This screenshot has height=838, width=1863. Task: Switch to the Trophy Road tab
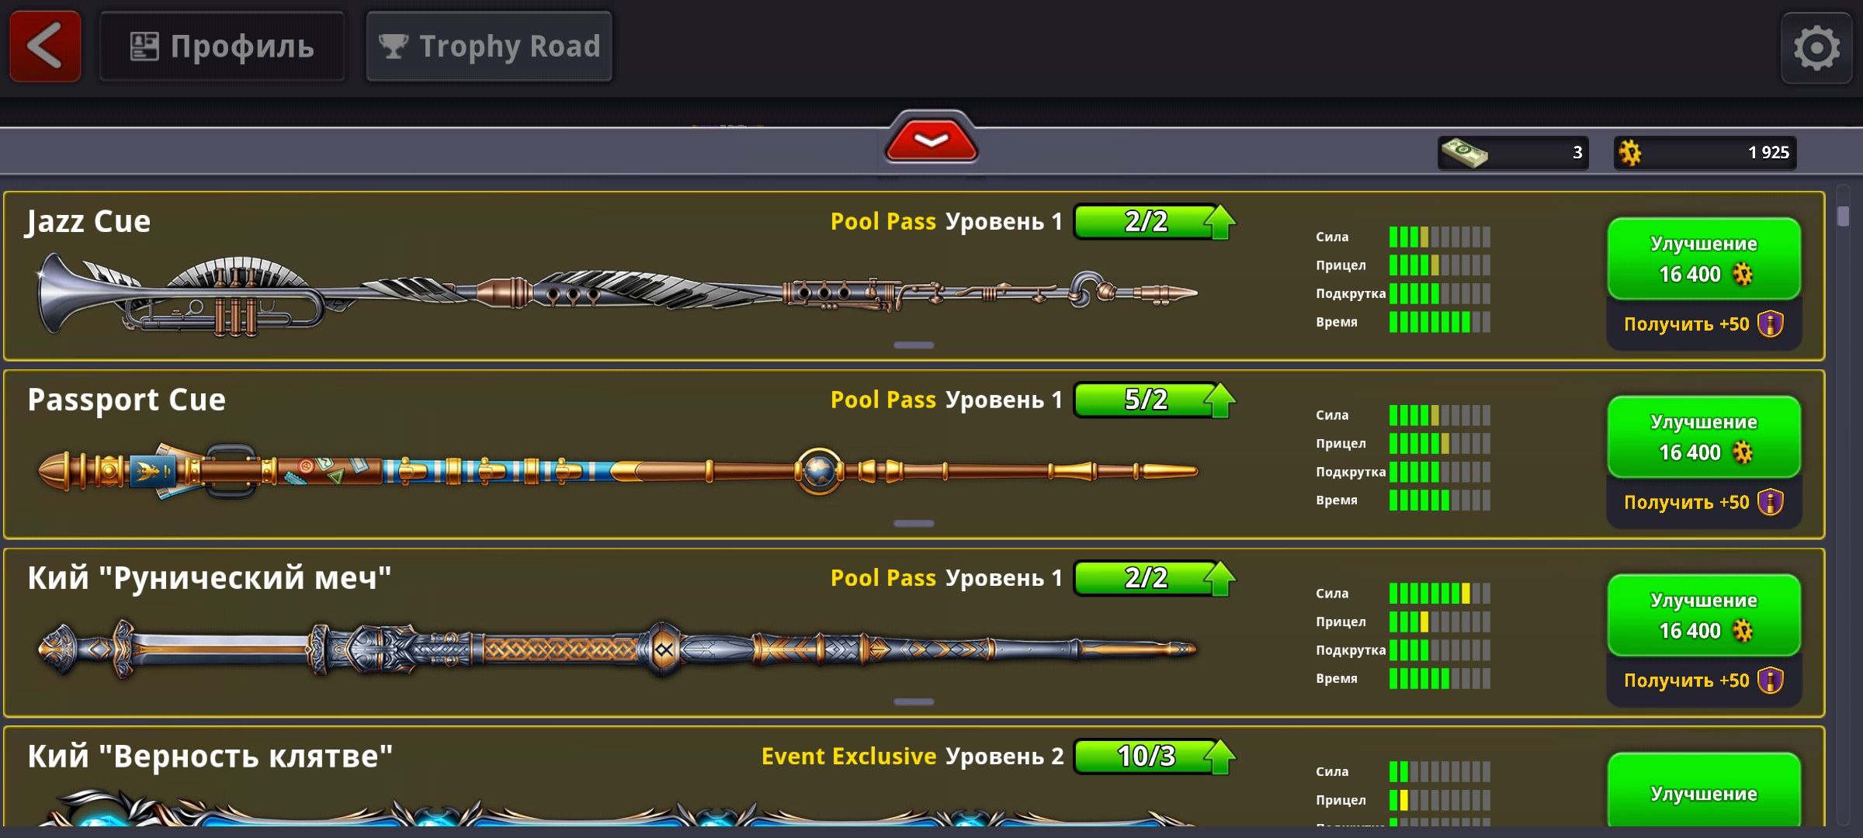489,47
